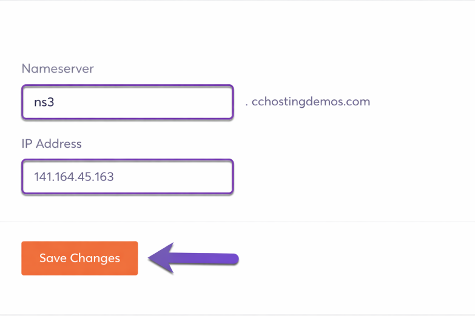Focus the Nameserver input field
475x316 pixels.
point(127,102)
